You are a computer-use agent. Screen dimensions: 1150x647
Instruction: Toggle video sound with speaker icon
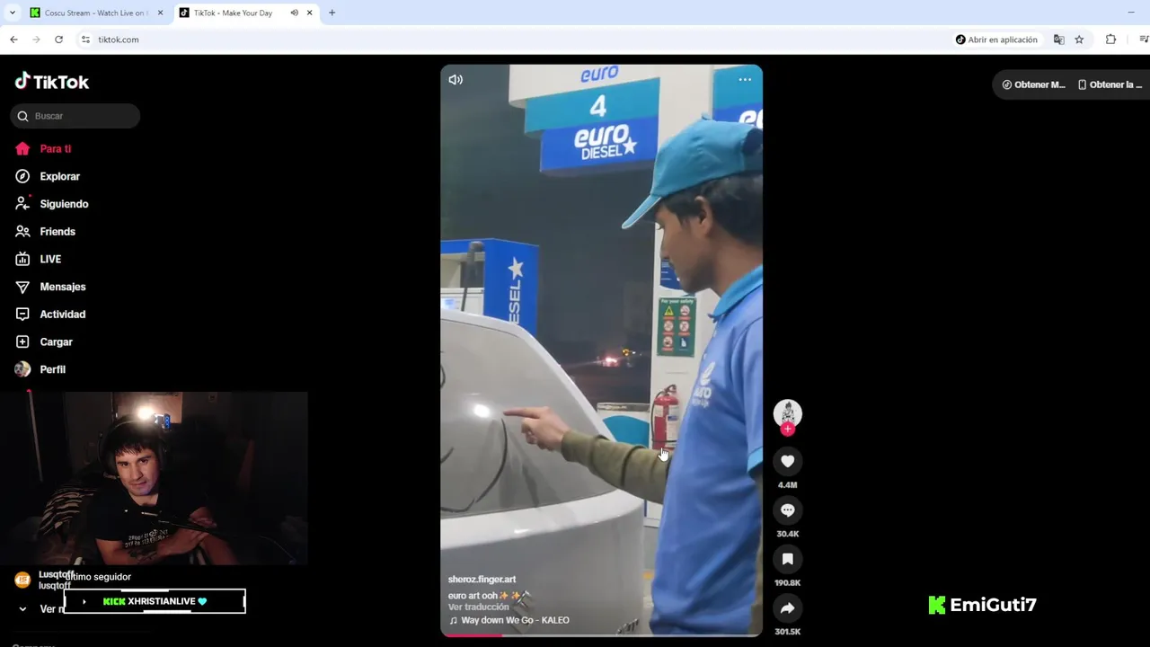point(456,79)
